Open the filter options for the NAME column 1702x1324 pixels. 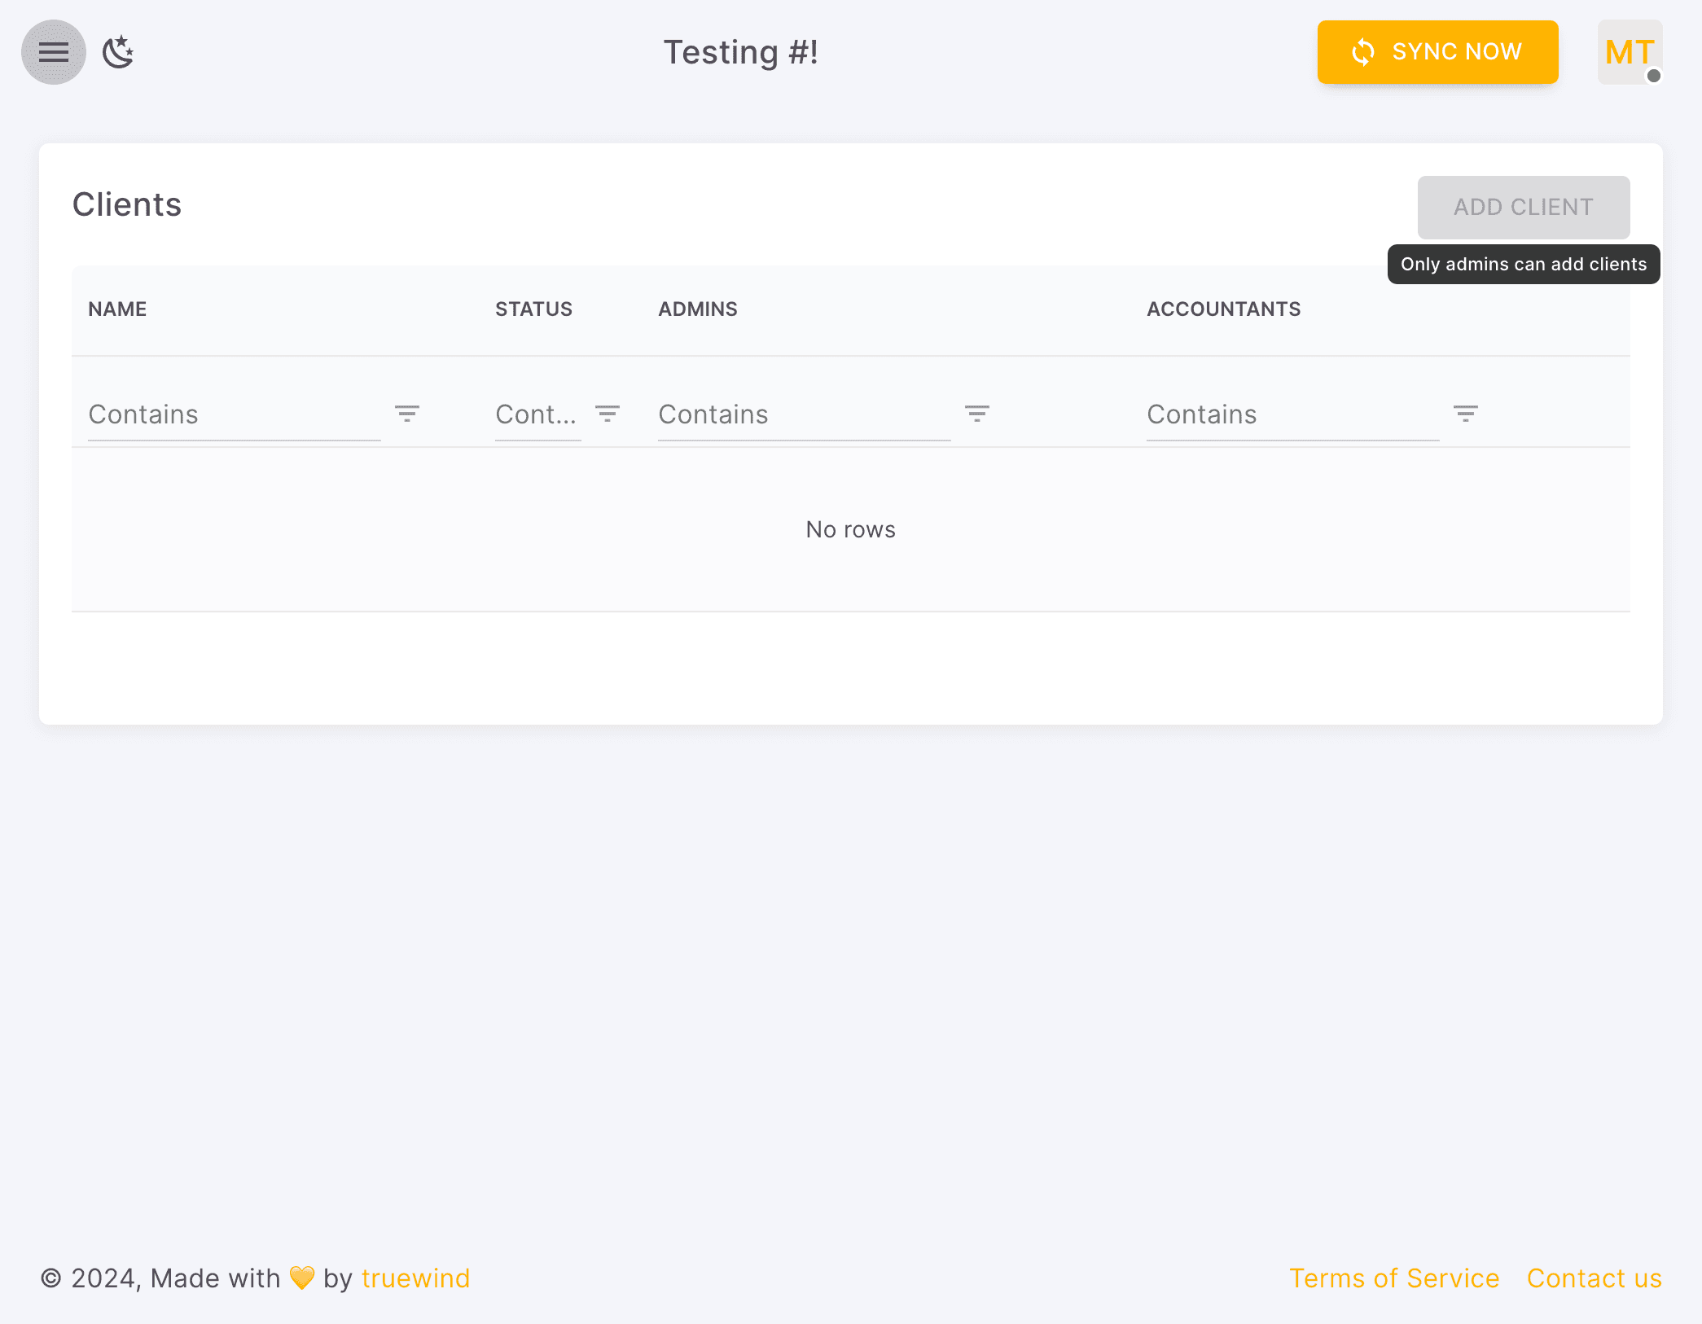coord(407,414)
